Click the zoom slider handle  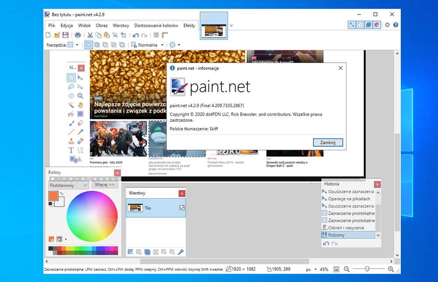coord(367,269)
